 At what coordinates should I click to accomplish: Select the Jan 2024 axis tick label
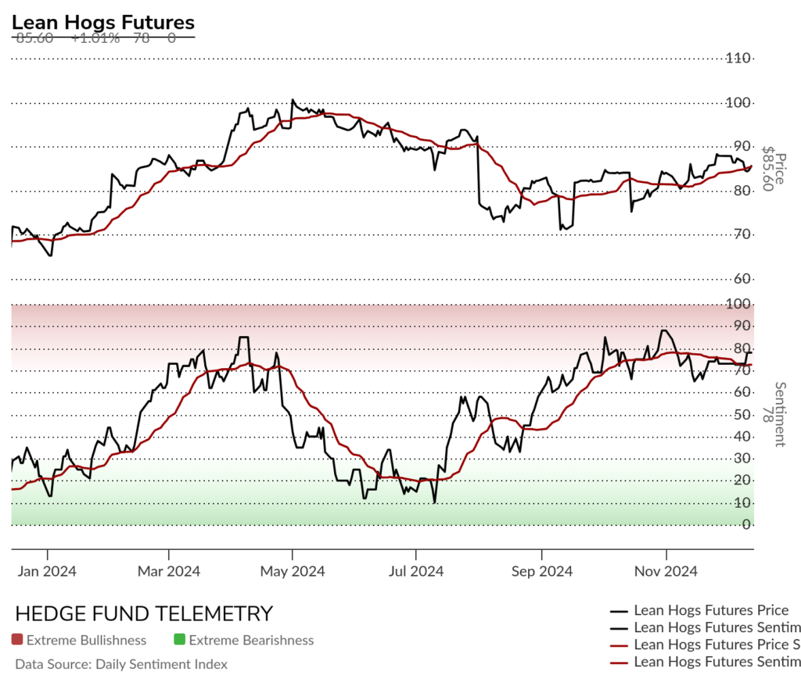[47, 571]
